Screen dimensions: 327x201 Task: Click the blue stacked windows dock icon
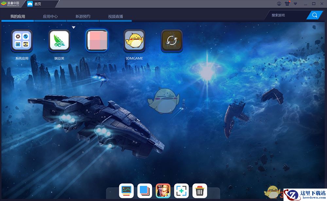pos(145,190)
